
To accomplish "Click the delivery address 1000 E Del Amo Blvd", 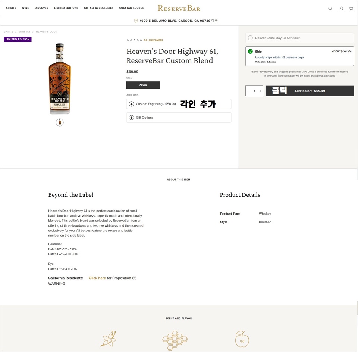I will click(179, 21).
